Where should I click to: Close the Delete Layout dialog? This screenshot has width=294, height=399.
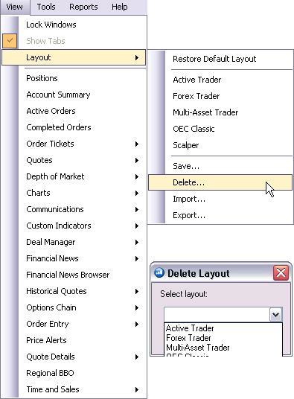281,272
